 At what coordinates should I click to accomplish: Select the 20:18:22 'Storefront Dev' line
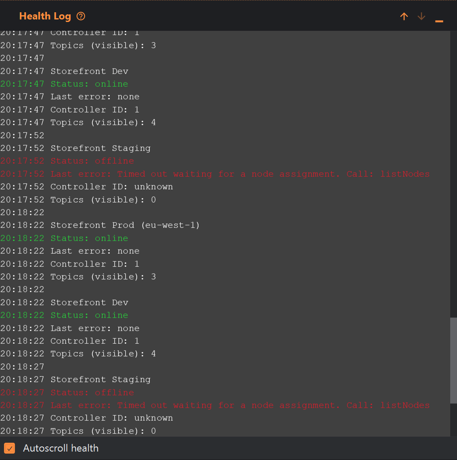click(x=64, y=302)
